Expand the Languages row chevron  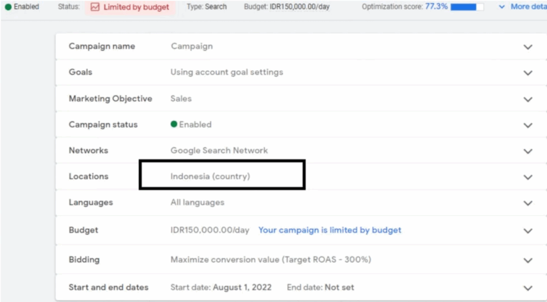(528, 203)
